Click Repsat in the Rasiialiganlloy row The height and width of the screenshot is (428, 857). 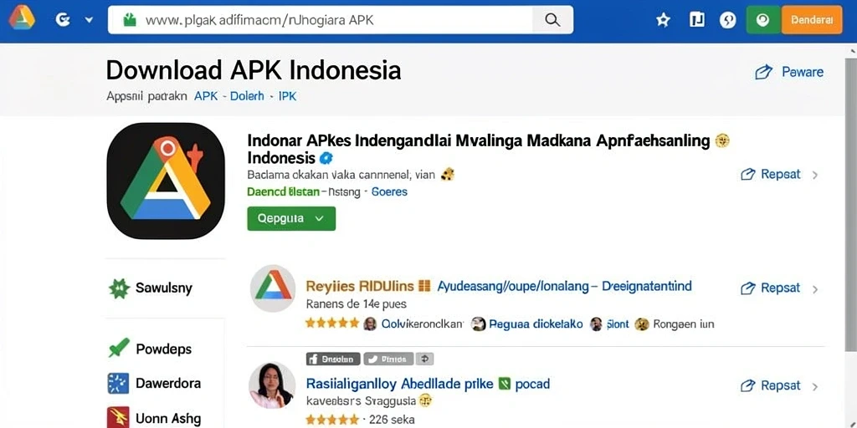point(771,385)
